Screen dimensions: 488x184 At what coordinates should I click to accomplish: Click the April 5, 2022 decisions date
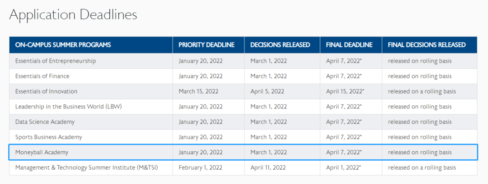coord(267,91)
